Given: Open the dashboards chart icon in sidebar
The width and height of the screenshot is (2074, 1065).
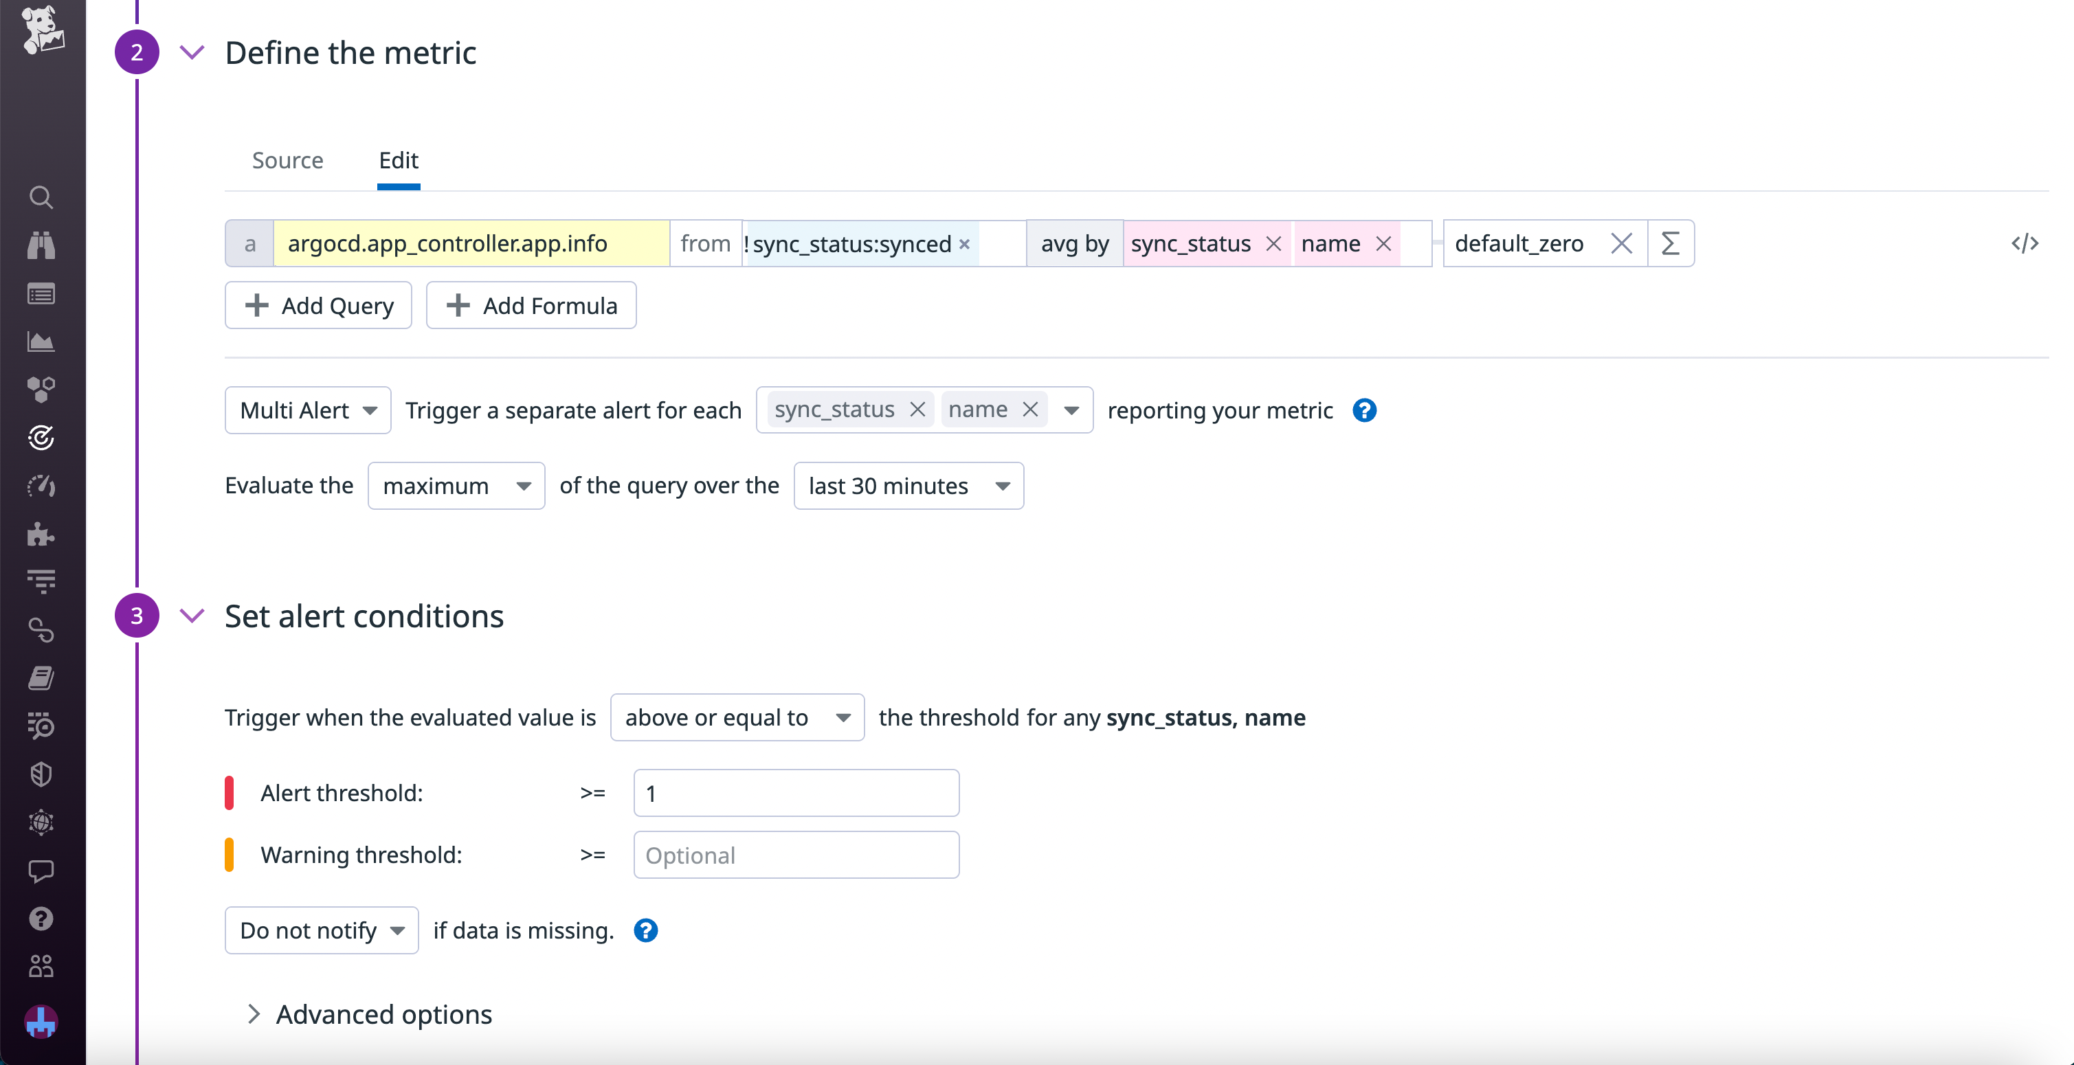Looking at the screenshot, I should pyautogui.click(x=41, y=342).
